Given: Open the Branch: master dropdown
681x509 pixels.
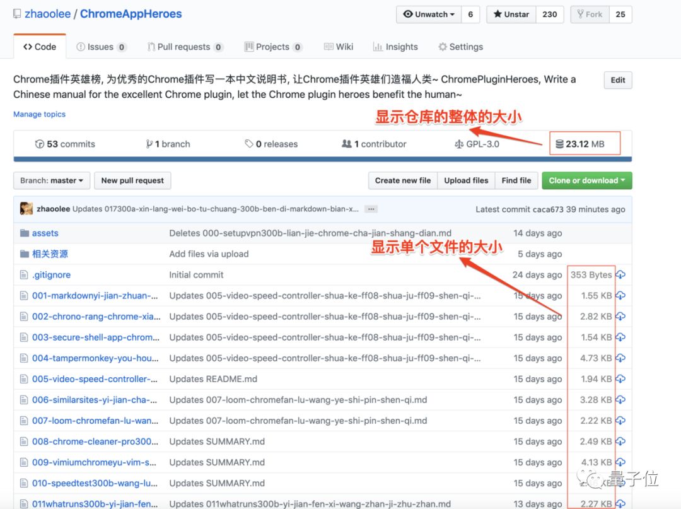Looking at the screenshot, I should click(x=51, y=180).
